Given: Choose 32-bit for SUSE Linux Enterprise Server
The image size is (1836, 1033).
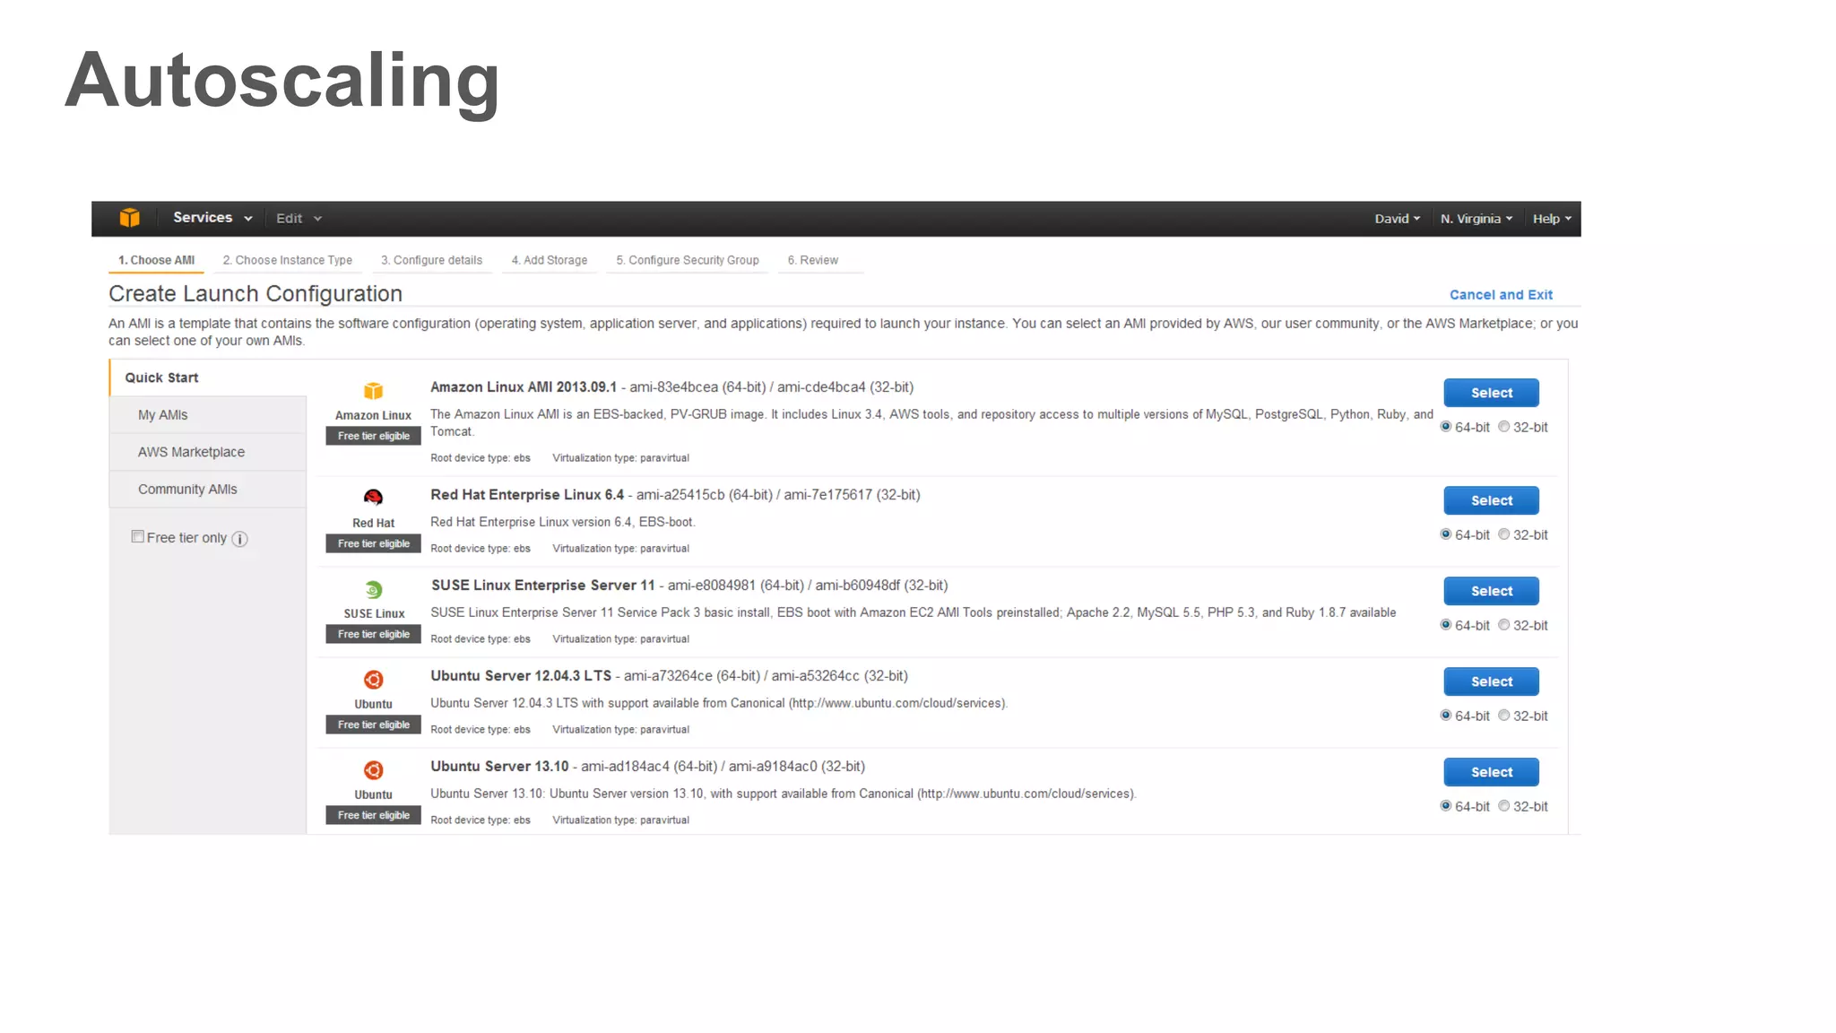Looking at the screenshot, I should pos(1504,625).
